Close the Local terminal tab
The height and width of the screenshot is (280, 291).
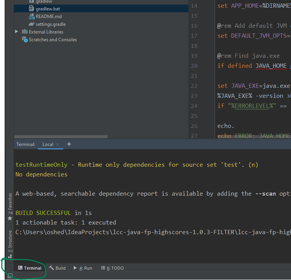click(58, 144)
